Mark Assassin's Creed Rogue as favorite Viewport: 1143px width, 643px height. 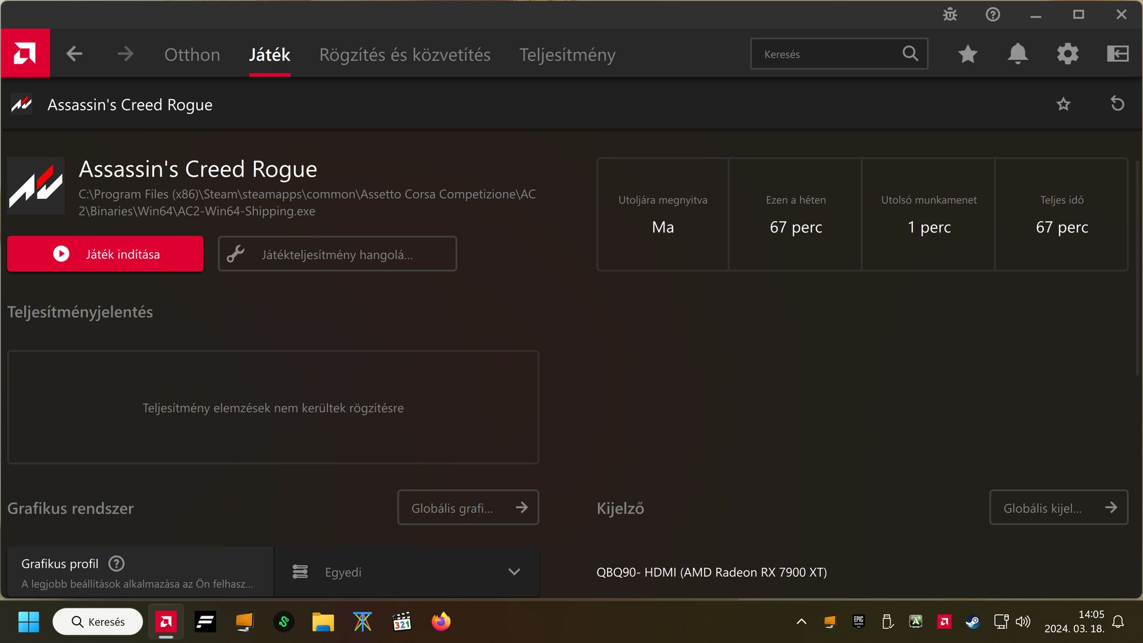point(1063,104)
